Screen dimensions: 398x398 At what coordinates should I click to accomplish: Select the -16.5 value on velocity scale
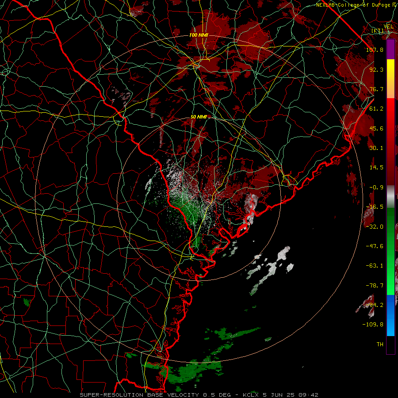(x=375, y=207)
